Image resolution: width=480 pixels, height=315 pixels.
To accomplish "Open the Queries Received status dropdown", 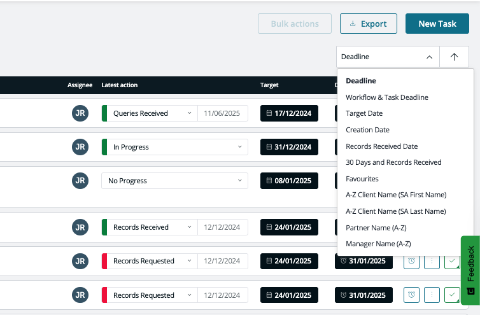I will 152,113.
